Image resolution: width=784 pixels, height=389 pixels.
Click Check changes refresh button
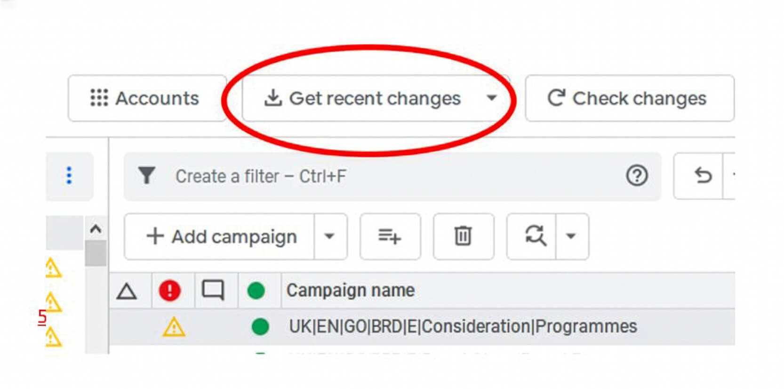click(x=629, y=98)
